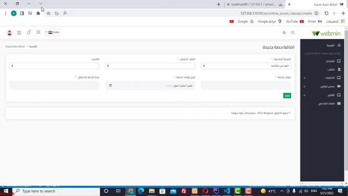Image resolution: width=348 pixels, height=196 pixels.
Task: Open Task View on the taskbar
Action: pos(119,191)
